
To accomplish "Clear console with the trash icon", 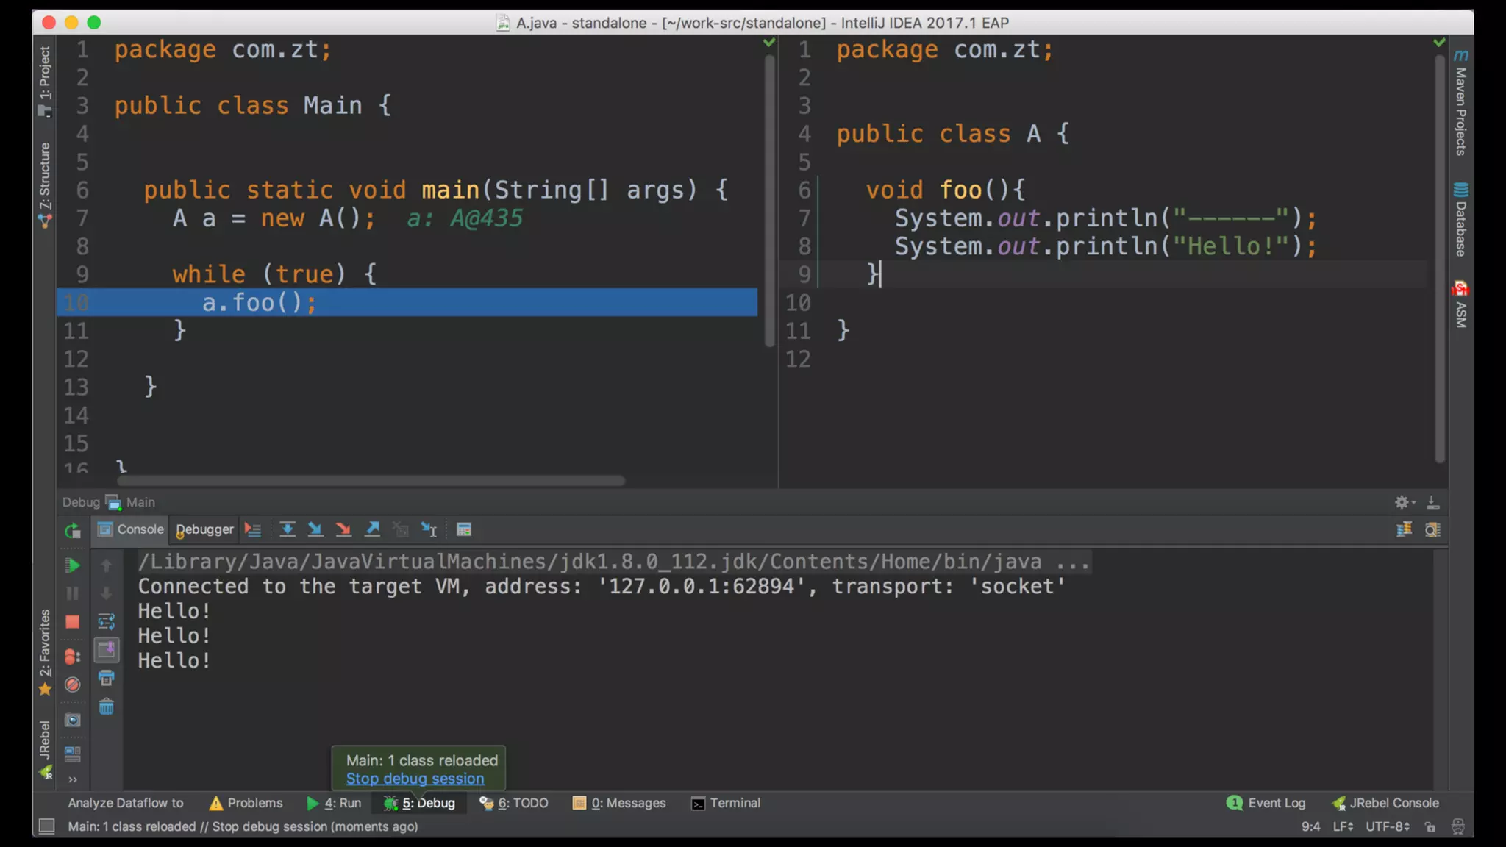I will click(x=107, y=707).
